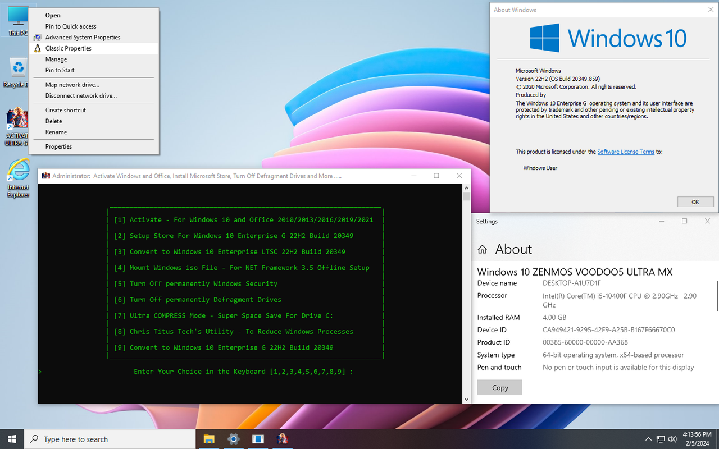Switch to the Settings app in the taskbar
This screenshot has width=719, height=449.
coord(234,439)
